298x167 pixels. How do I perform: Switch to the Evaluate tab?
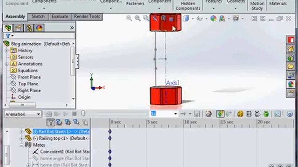pyautogui.click(x=60, y=17)
